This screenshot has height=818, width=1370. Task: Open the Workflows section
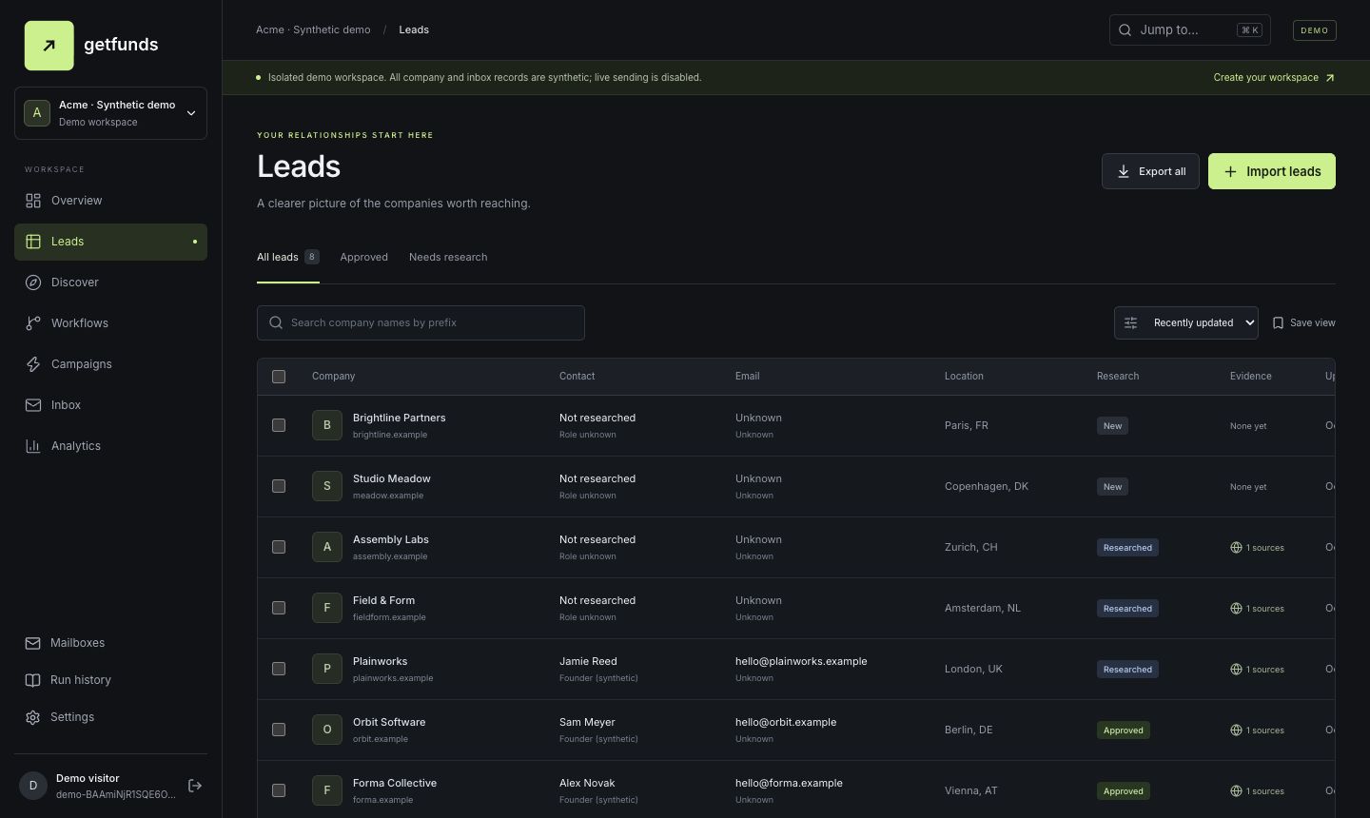pyautogui.click(x=110, y=323)
